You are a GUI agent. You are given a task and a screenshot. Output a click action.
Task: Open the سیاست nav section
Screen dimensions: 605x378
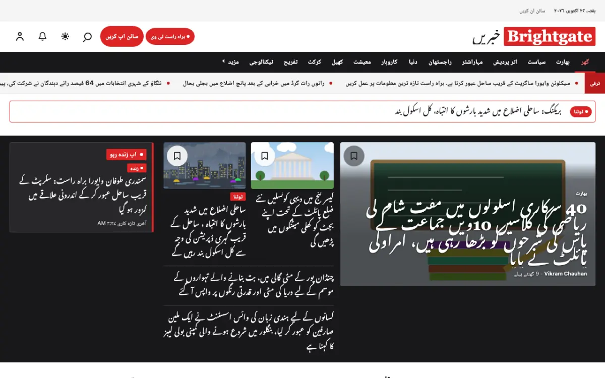coord(536,62)
